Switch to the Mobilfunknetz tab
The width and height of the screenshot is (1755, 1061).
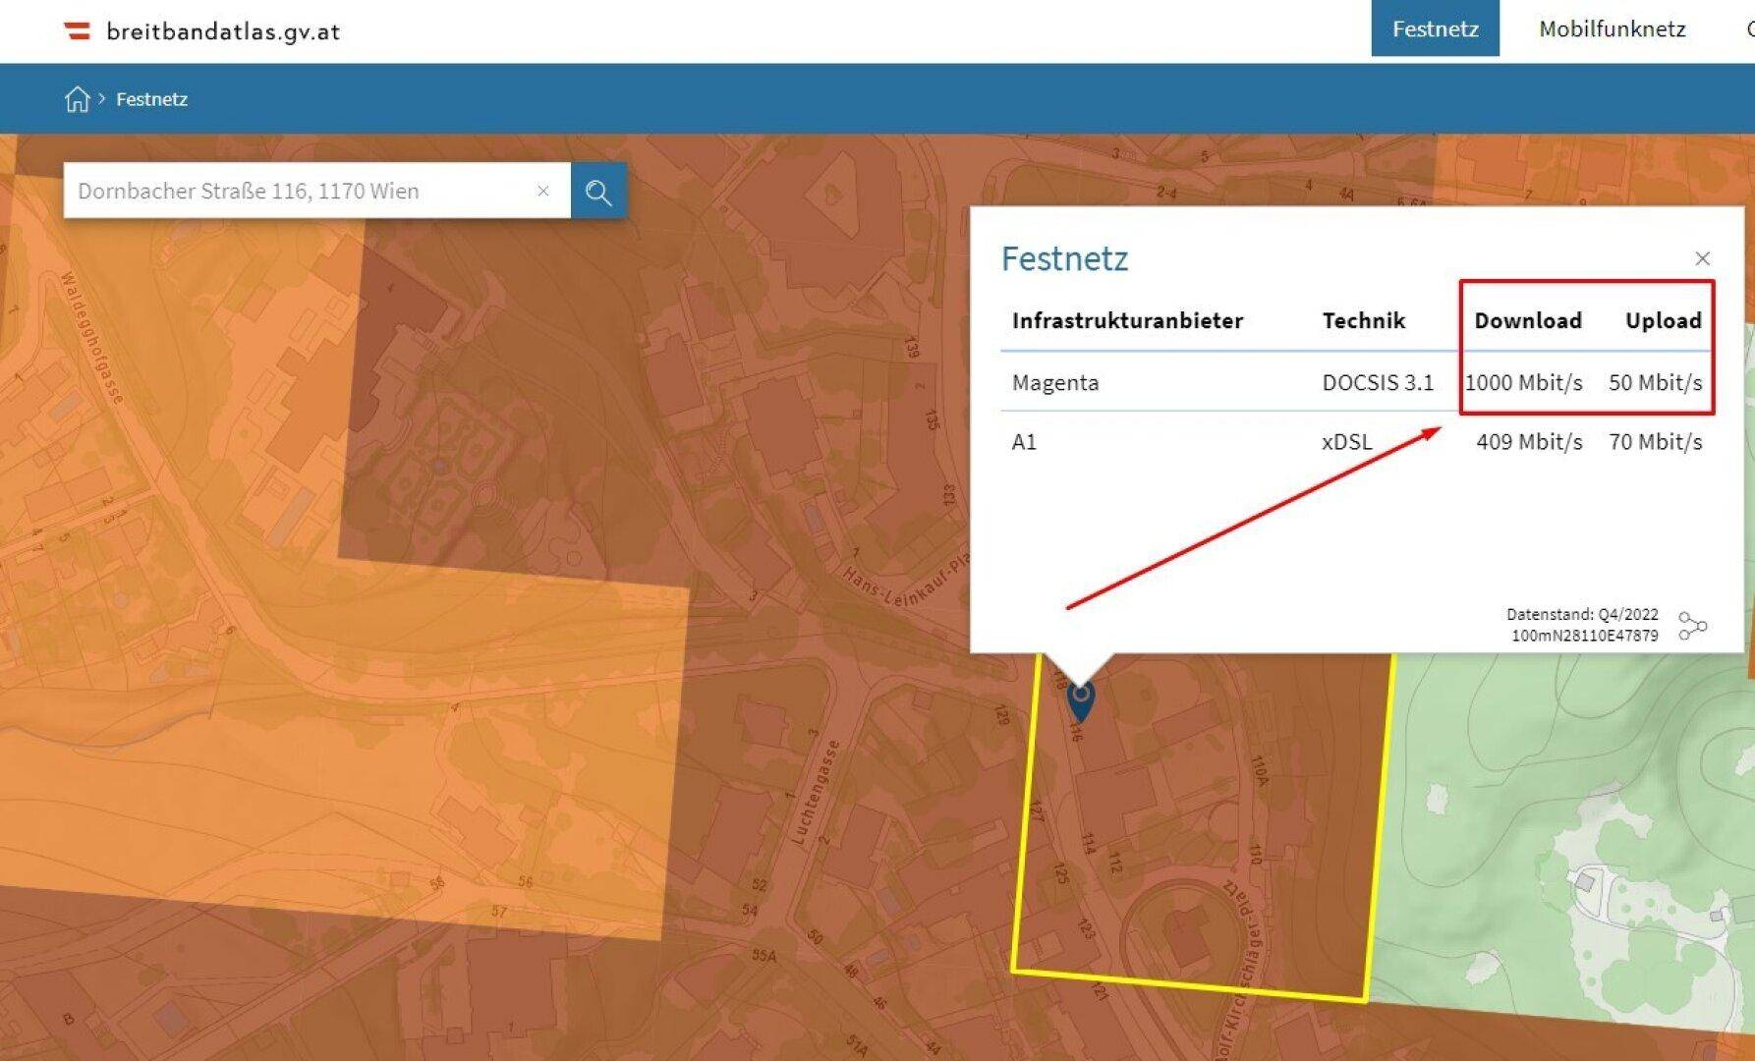pyautogui.click(x=1612, y=29)
